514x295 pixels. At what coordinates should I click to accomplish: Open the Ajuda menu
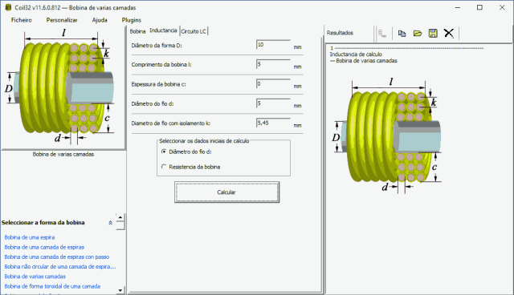coord(100,20)
